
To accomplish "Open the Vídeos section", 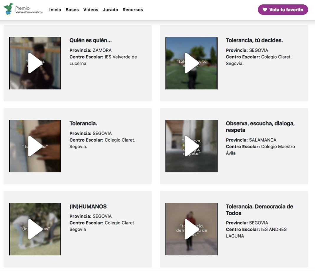I will tap(91, 10).
